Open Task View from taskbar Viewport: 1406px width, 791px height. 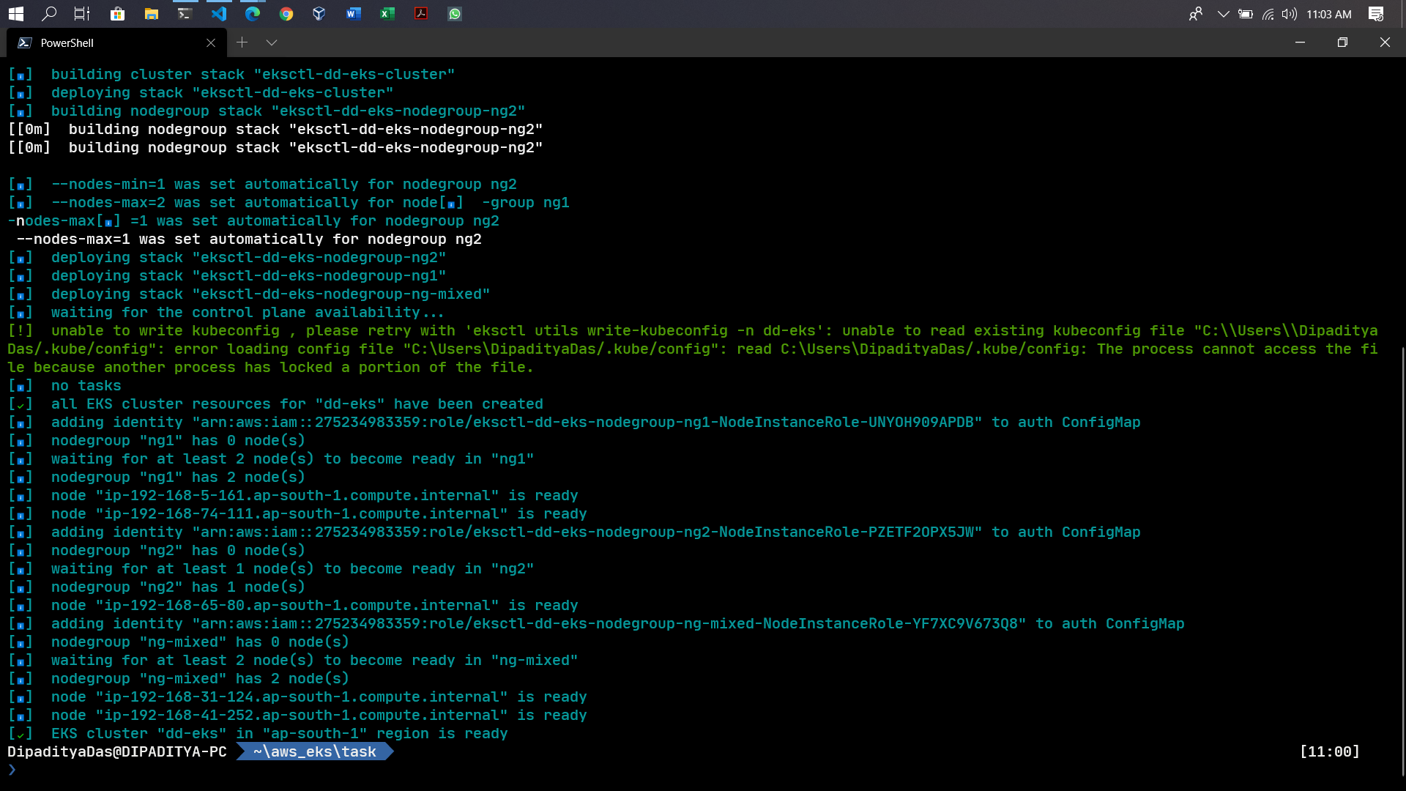(x=82, y=14)
